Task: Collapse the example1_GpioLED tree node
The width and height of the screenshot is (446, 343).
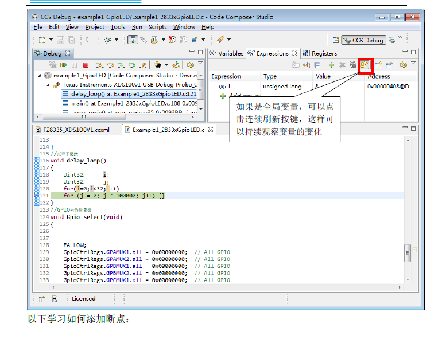Action: click(x=40, y=76)
